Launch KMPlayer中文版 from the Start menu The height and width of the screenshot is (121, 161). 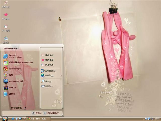click(x=13, y=81)
